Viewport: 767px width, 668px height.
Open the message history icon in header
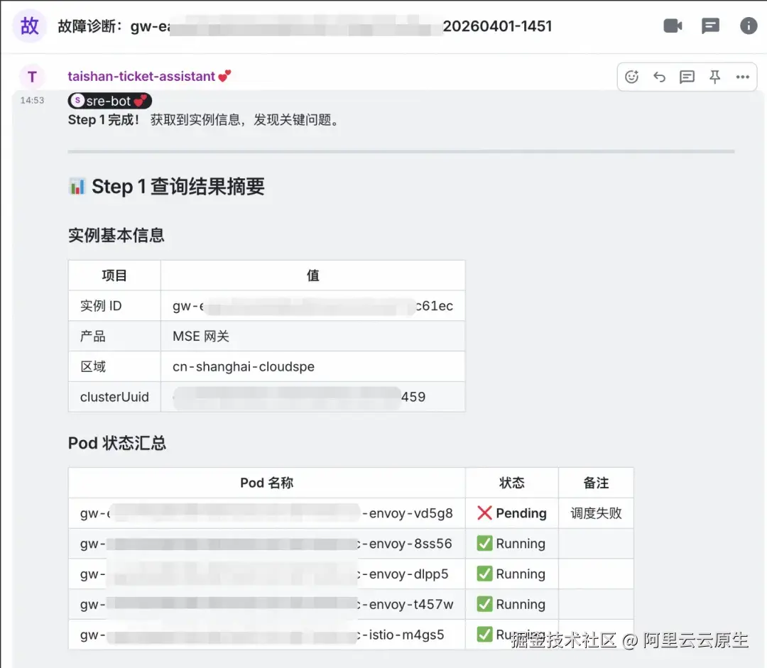click(x=710, y=26)
